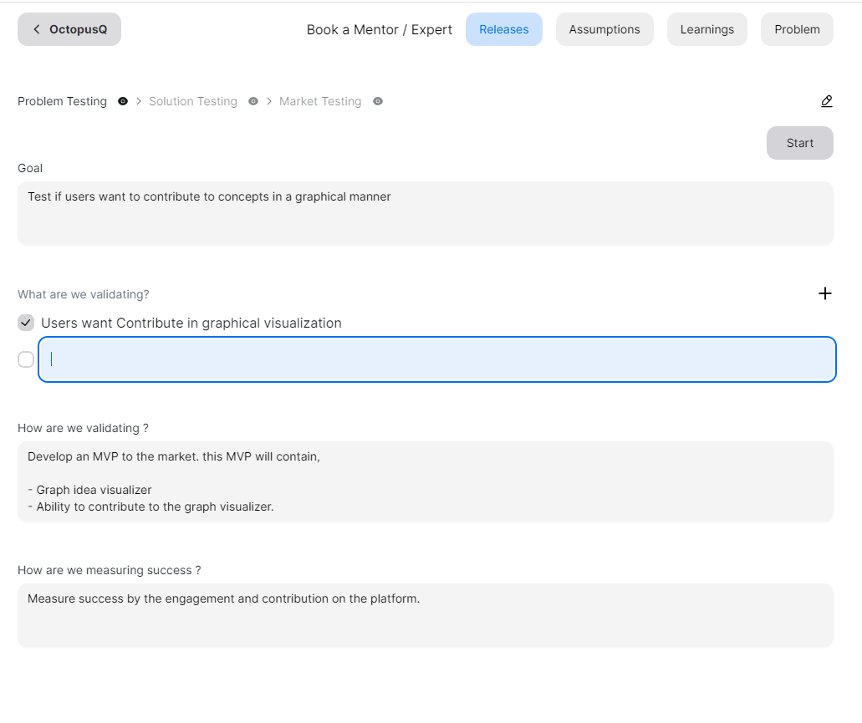Toggle eye icon next to Problem Testing

click(x=123, y=101)
